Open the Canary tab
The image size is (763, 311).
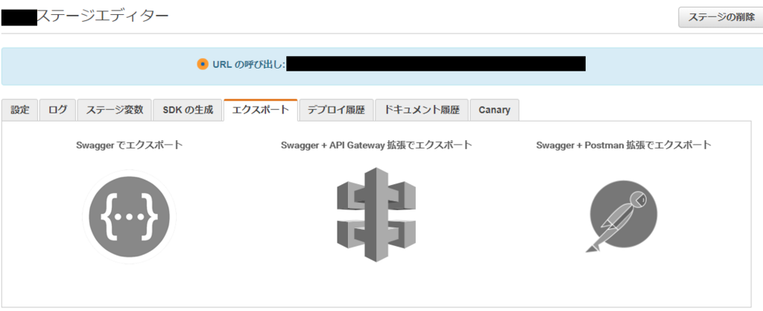(x=495, y=110)
